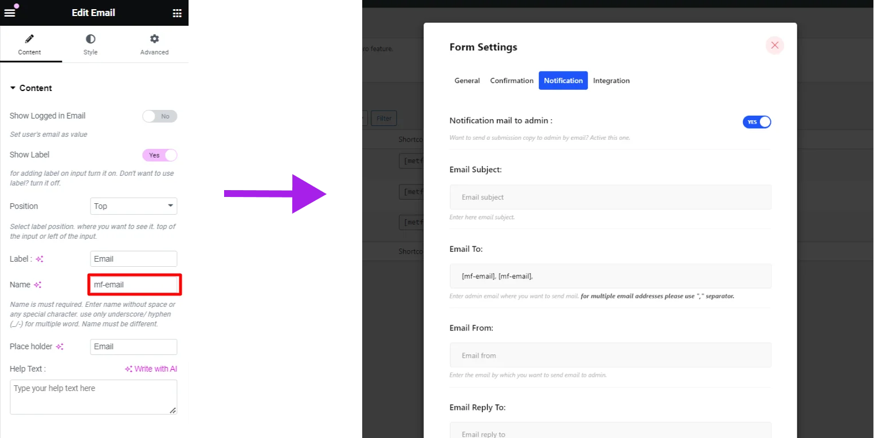Open the Elementor hamburger menu
Viewport: 874px width, 438px height.
tap(9, 13)
